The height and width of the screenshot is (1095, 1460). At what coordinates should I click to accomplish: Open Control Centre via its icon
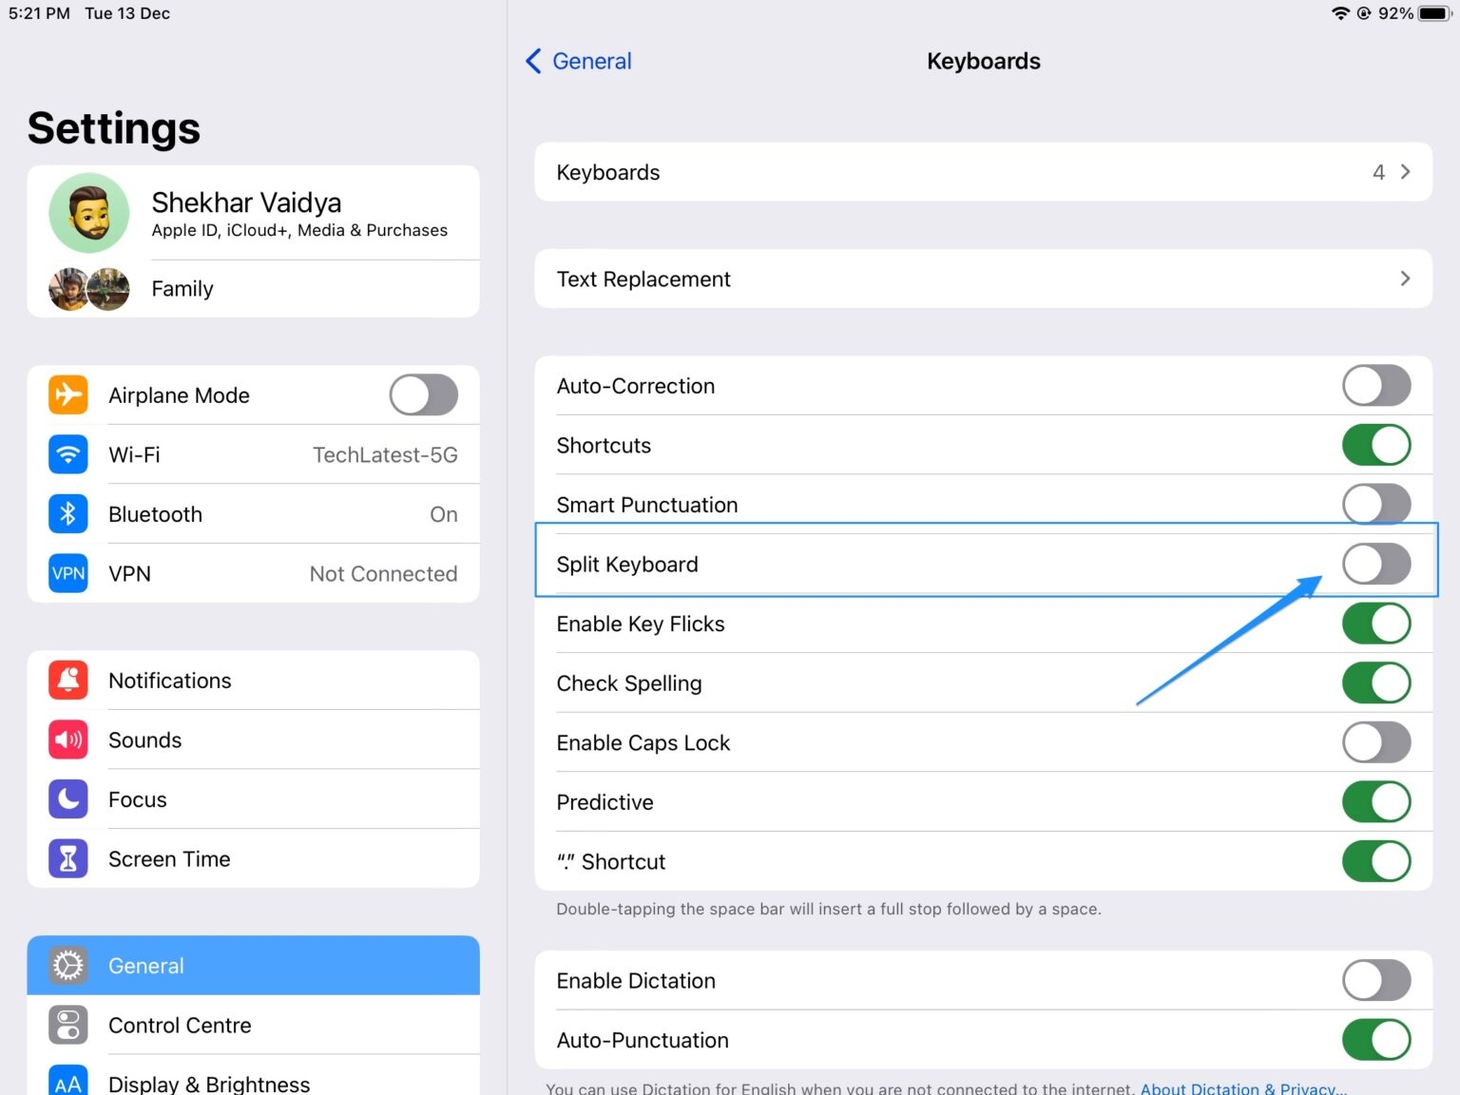tap(68, 1025)
